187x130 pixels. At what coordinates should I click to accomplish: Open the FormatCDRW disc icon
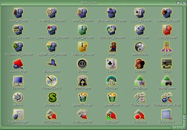pos(51,80)
